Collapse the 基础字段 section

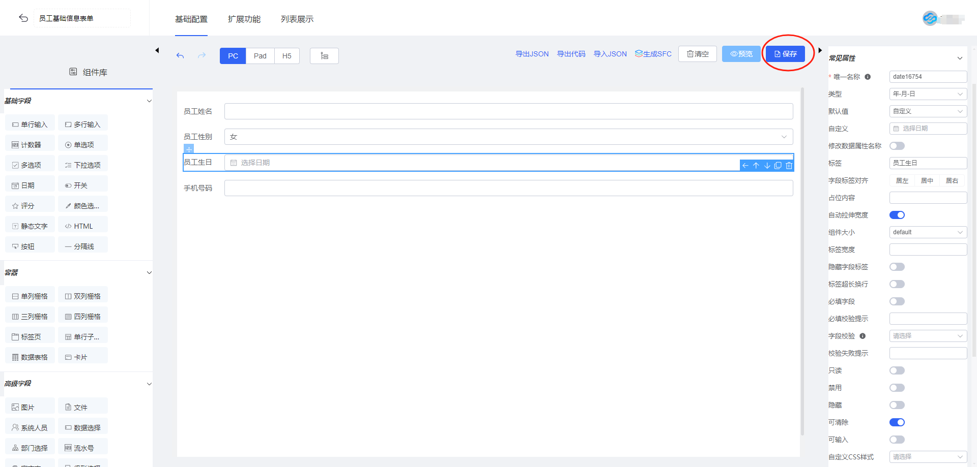149,101
